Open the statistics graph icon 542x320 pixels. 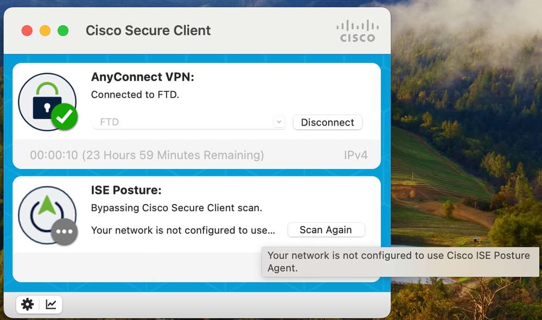pos(50,304)
